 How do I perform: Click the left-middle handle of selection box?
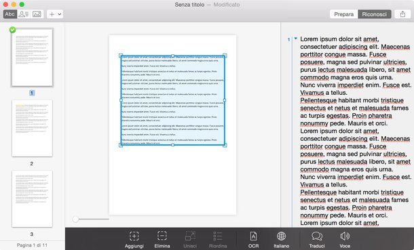coord(121,100)
